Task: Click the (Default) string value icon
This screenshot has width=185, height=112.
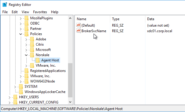Action: click(79, 25)
